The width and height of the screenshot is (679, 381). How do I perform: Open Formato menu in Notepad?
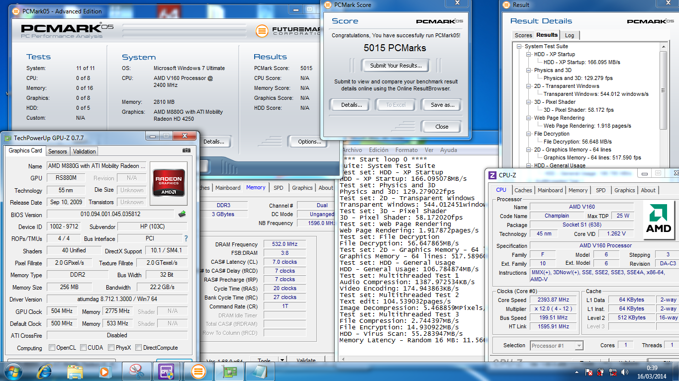coord(406,150)
